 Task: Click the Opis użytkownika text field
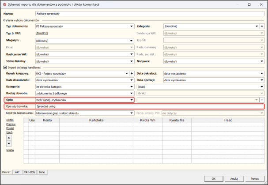(150, 106)
